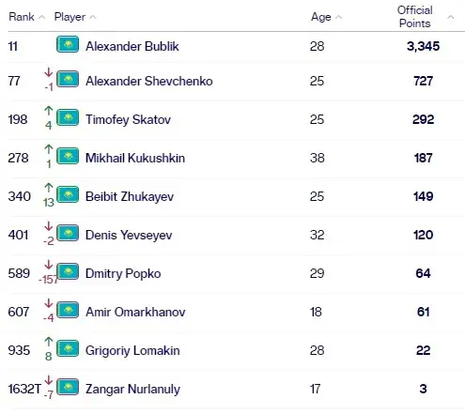Click the flag icon beside Zangar Nurlanuly
465x414 pixels.
(x=68, y=387)
